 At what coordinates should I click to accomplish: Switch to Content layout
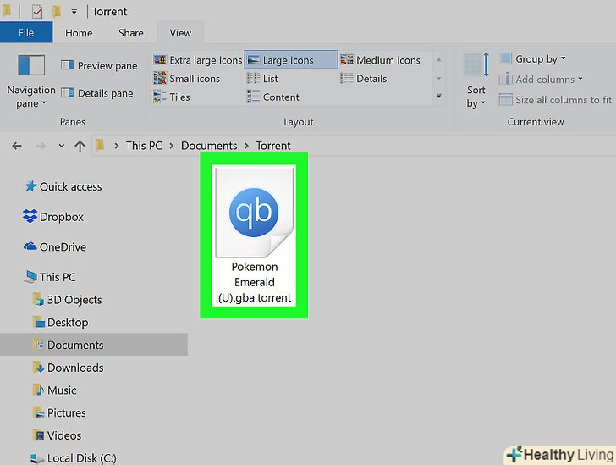273,97
